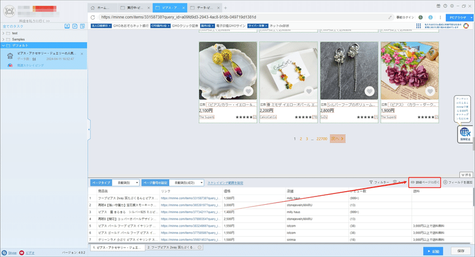
Task: Collapse the デフォルト folder
Action: pos(4,46)
